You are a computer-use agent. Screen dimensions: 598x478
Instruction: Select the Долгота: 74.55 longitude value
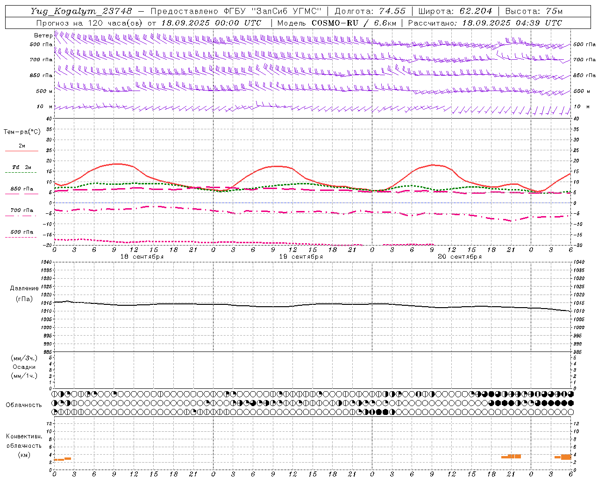(x=370, y=11)
